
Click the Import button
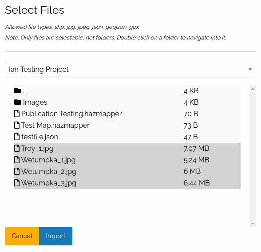pyautogui.click(x=55, y=236)
